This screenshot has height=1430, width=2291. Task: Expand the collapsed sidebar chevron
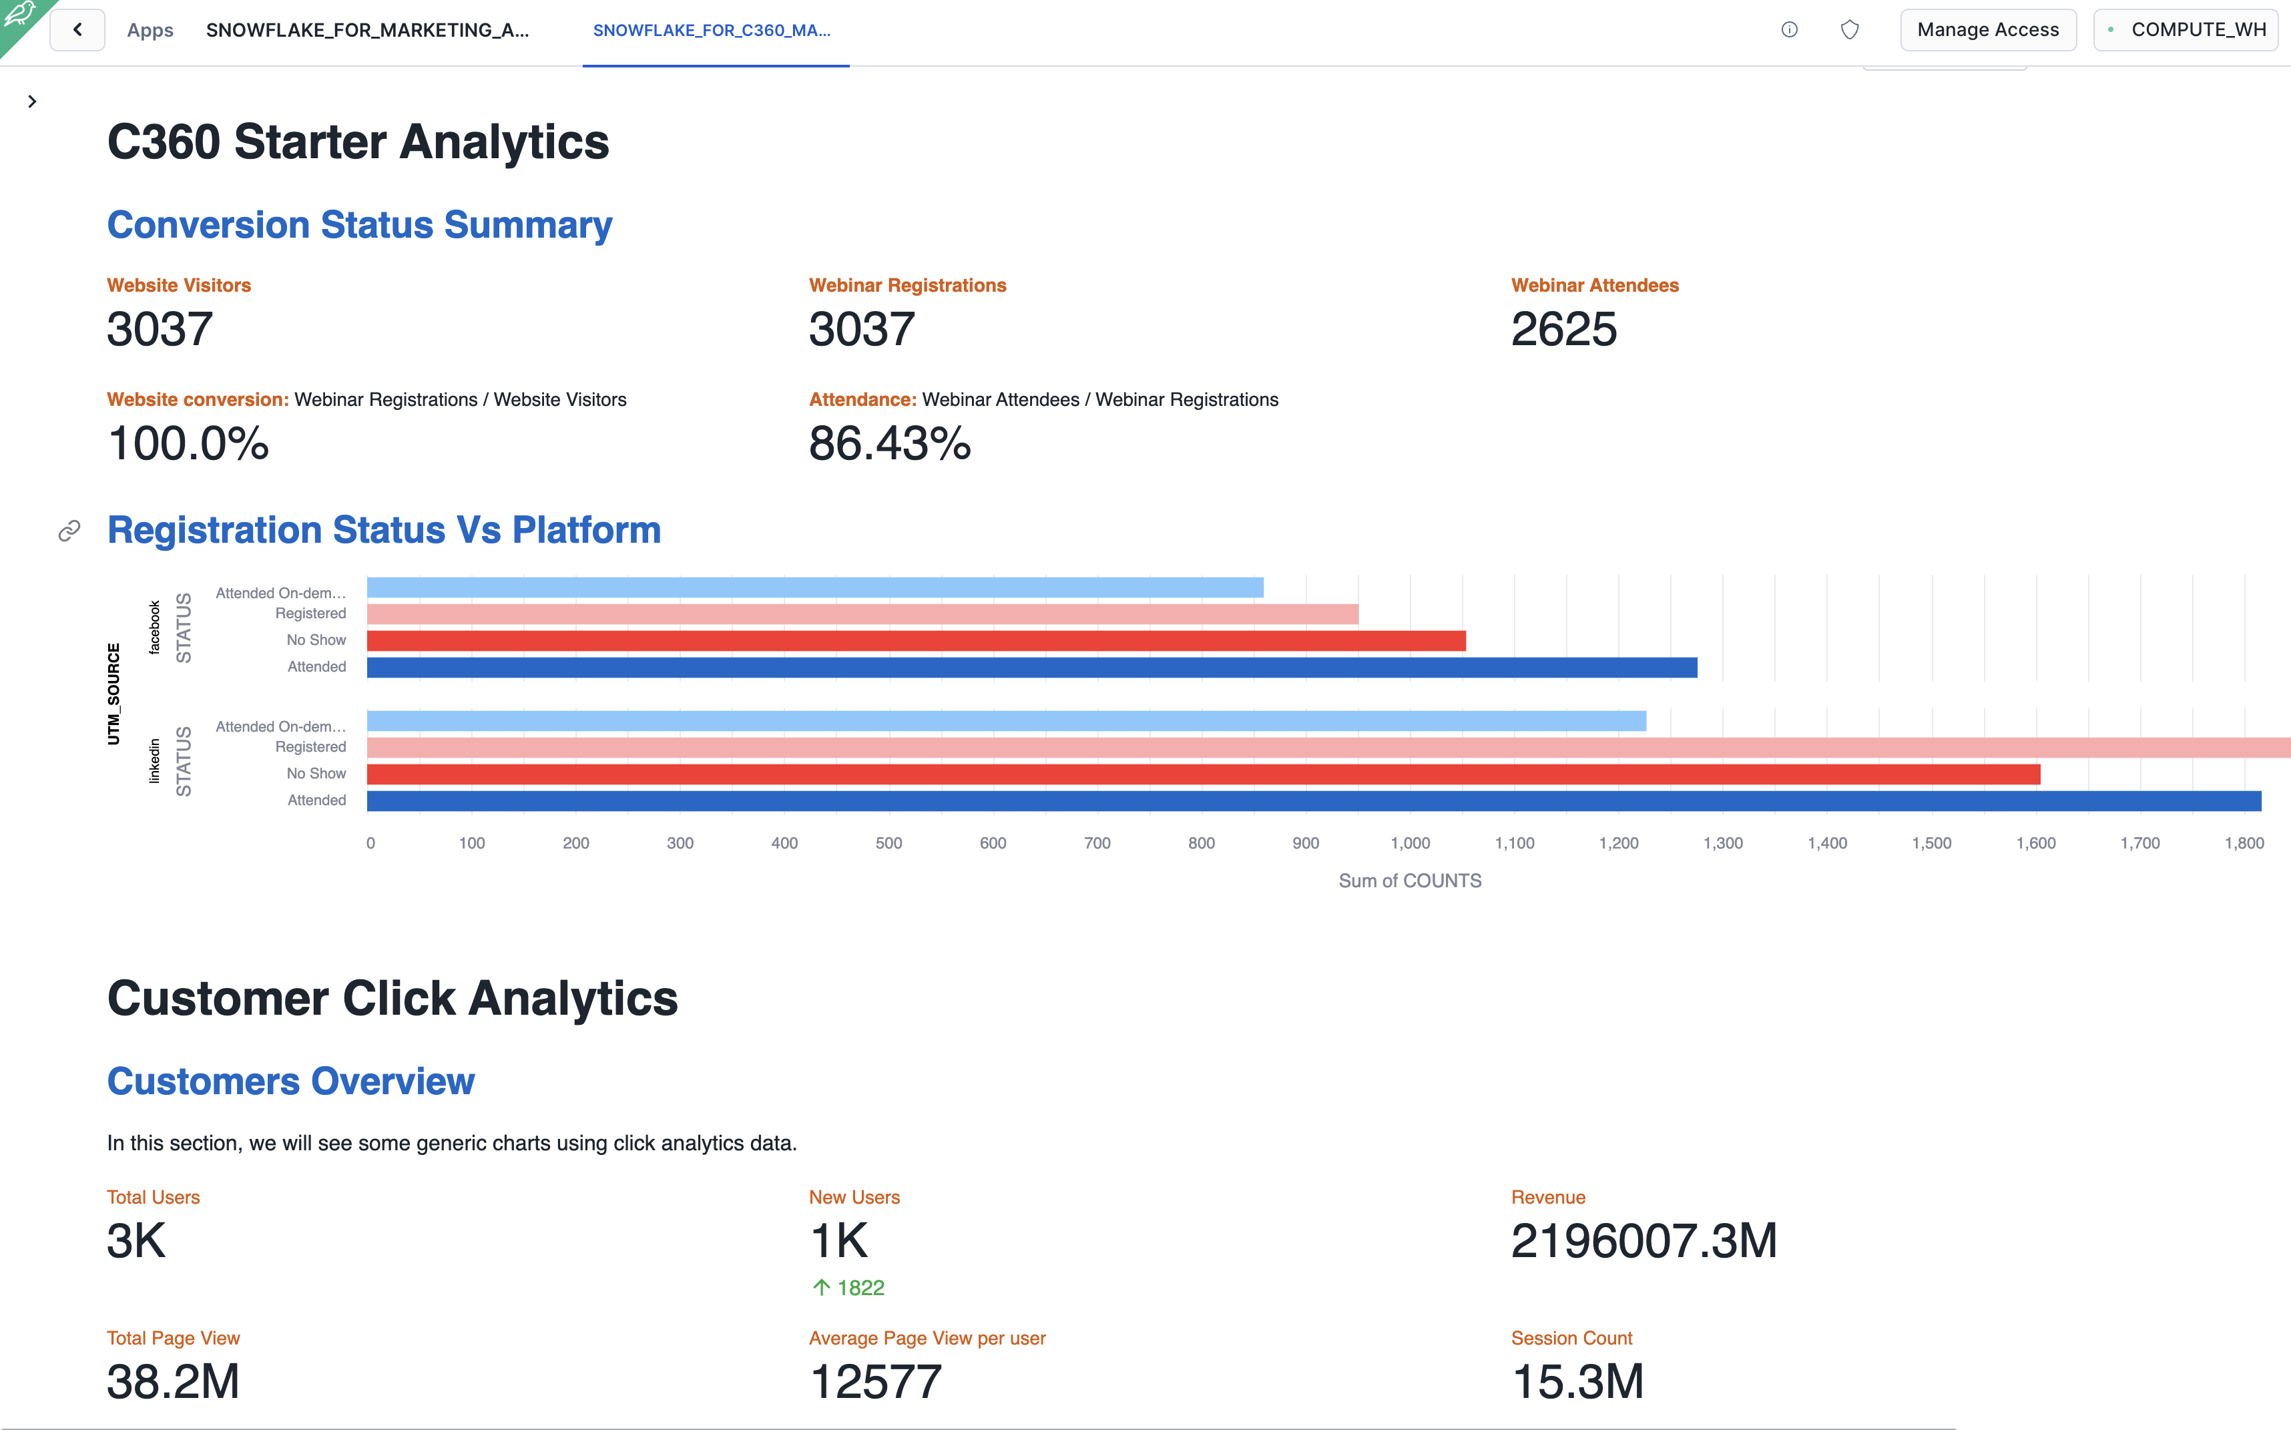click(32, 101)
